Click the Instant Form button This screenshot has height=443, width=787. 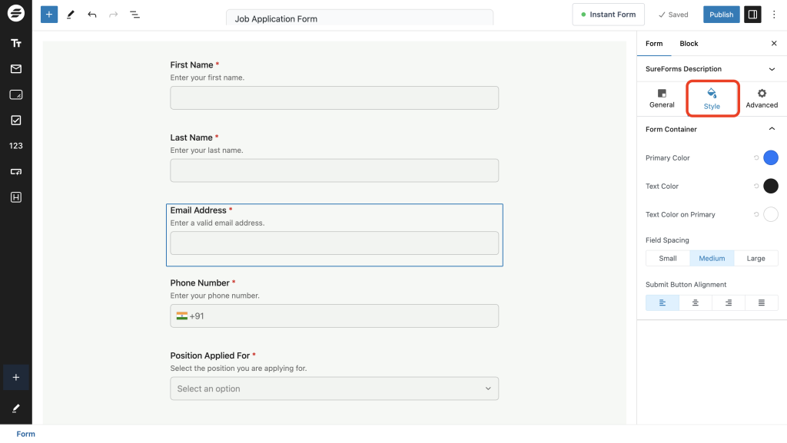click(608, 14)
